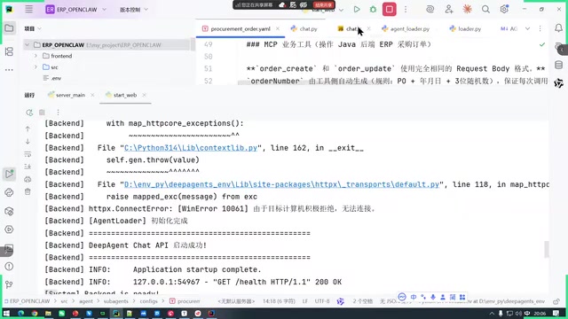Screen dimensions: 568x319
Task: Click the print icon in run console gutter
Action: (28, 179)
